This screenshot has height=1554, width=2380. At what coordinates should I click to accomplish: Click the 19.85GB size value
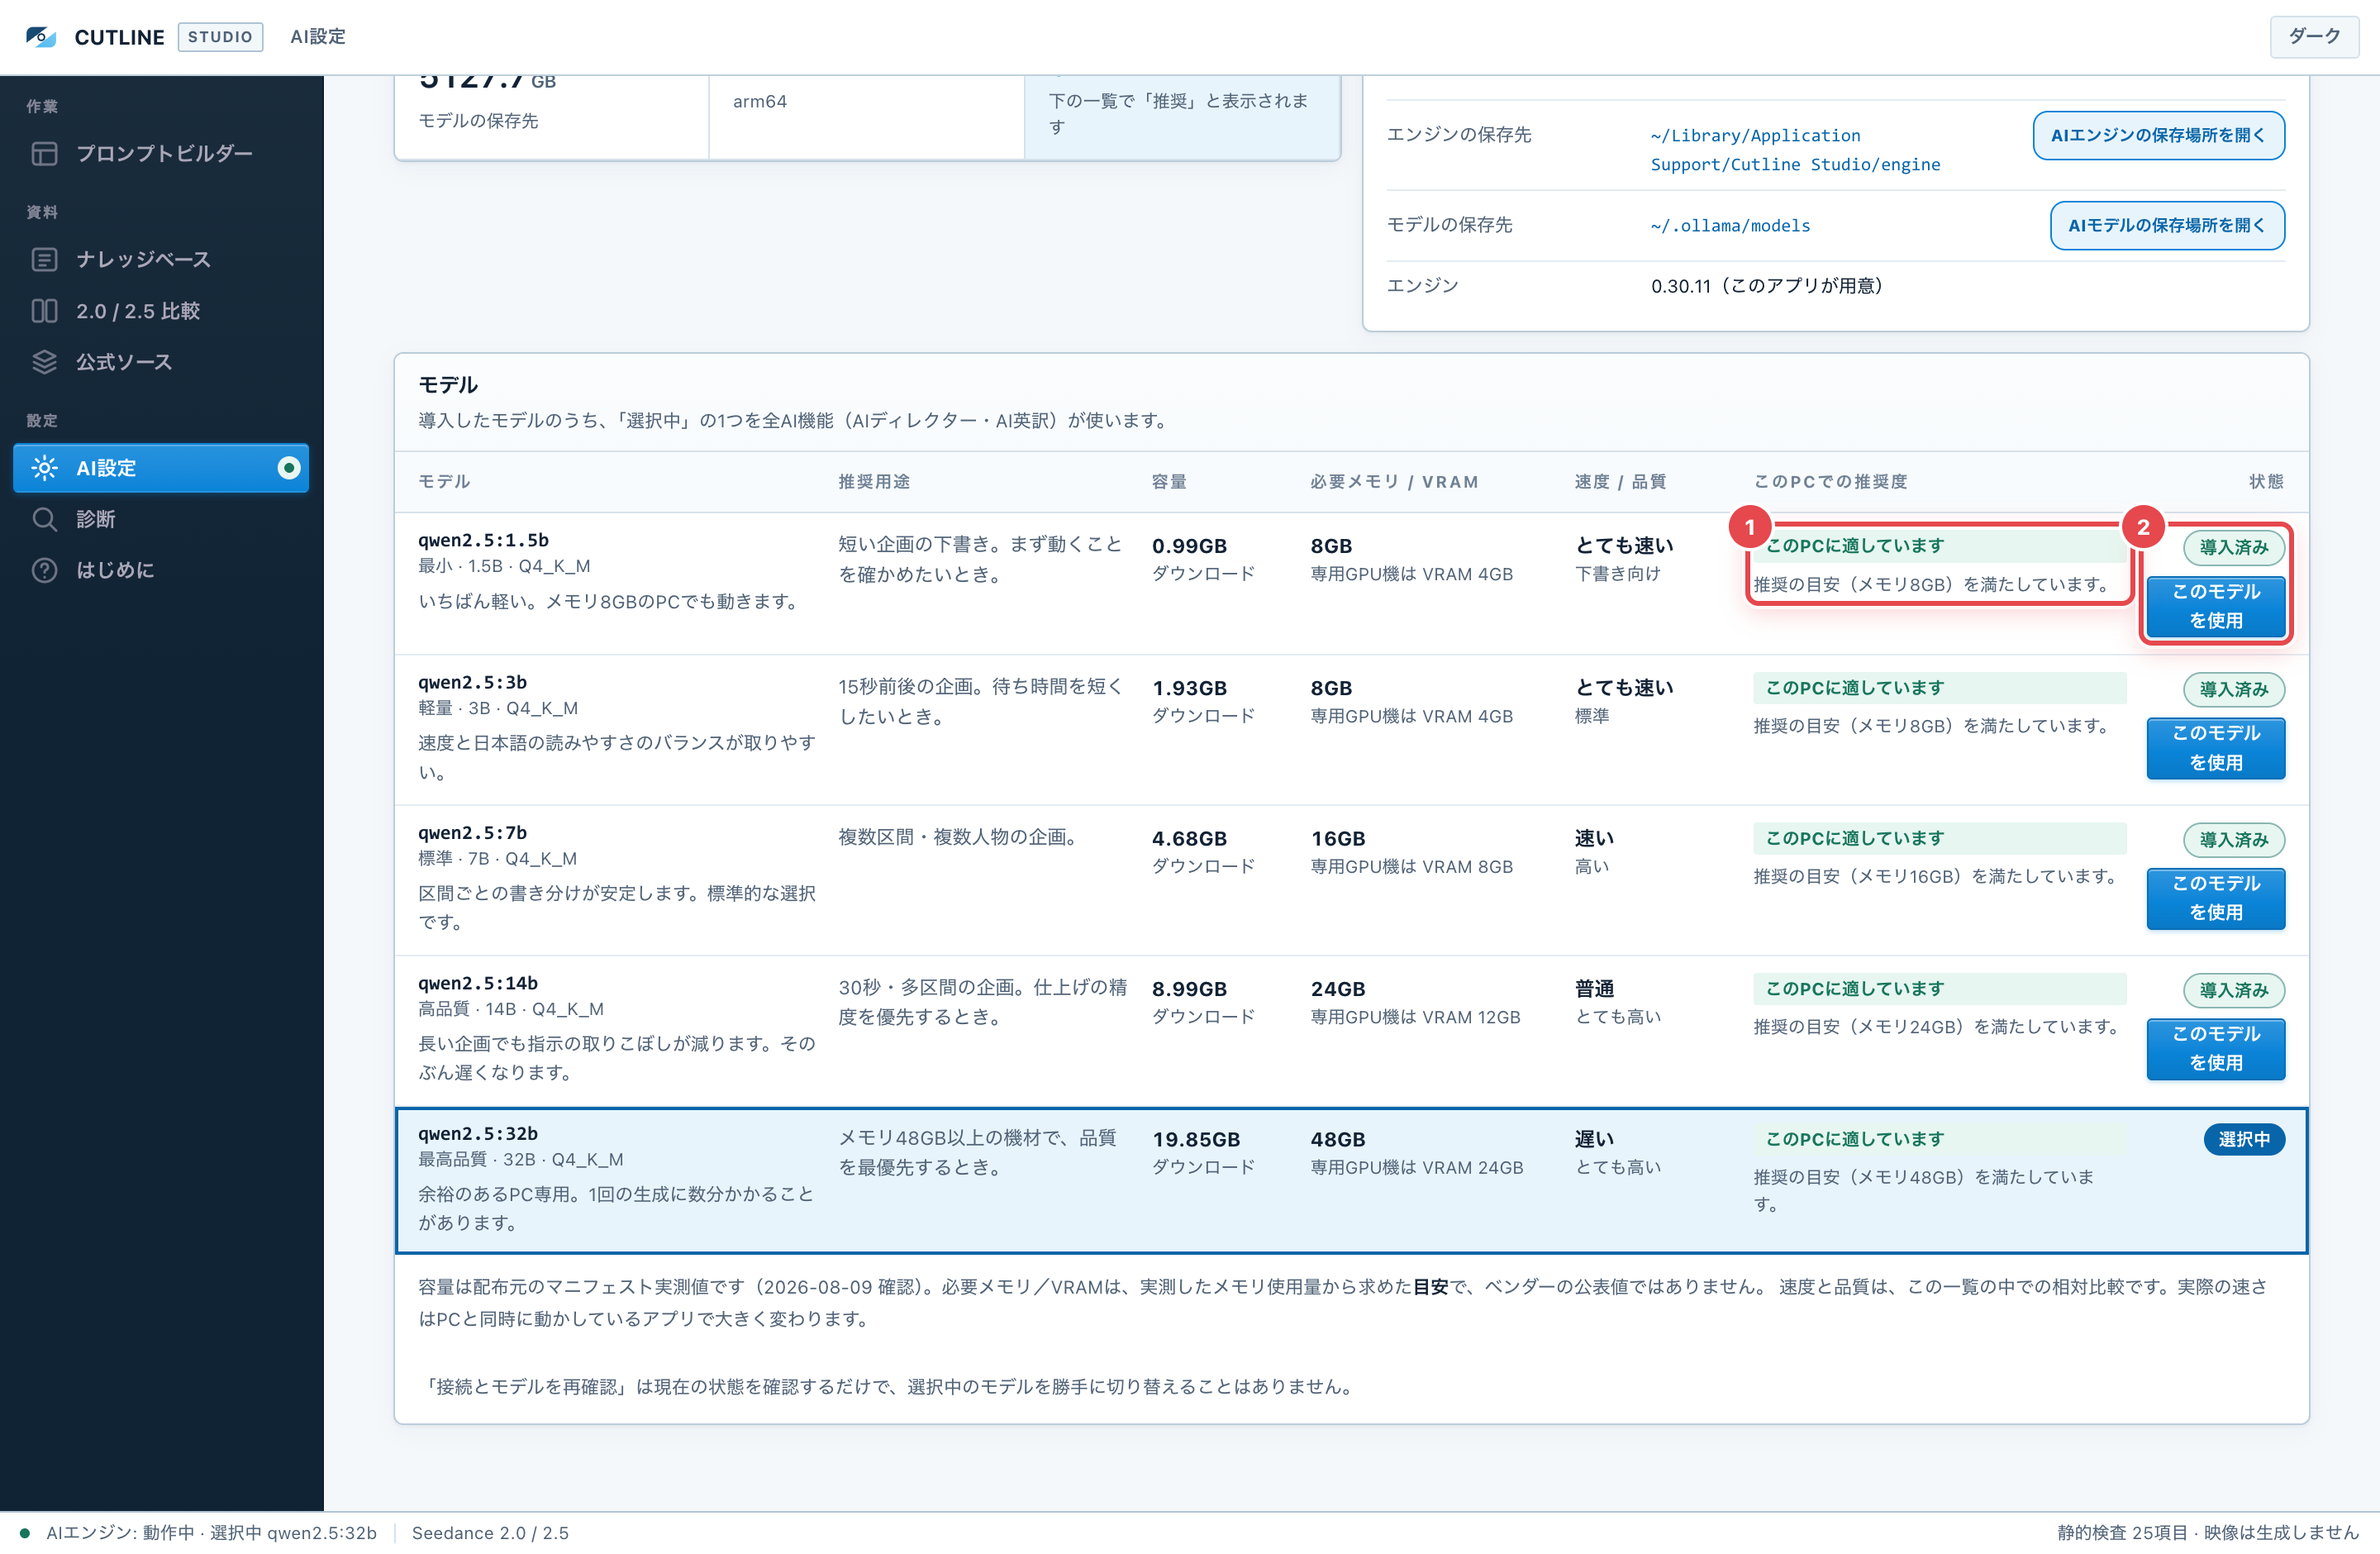point(1196,1138)
